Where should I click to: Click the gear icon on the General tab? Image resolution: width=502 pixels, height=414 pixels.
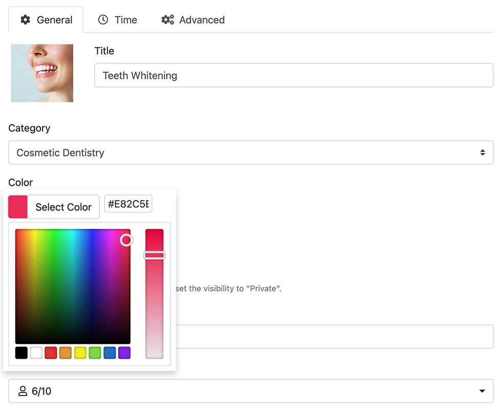coord(25,19)
